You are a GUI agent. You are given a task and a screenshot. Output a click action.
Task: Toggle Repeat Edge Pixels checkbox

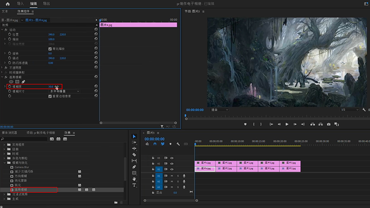tap(50, 96)
